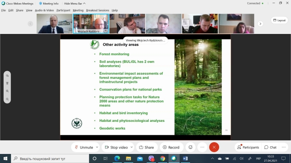The height and width of the screenshot is (163, 291).
Task: Open the reactions emoji button
Action: point(191,147)
